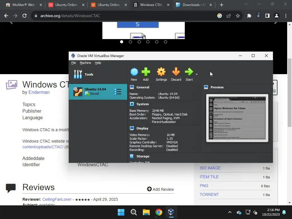Open PNG download option
The height and width of the screenshot is (219, 292).
coord(204,186)
